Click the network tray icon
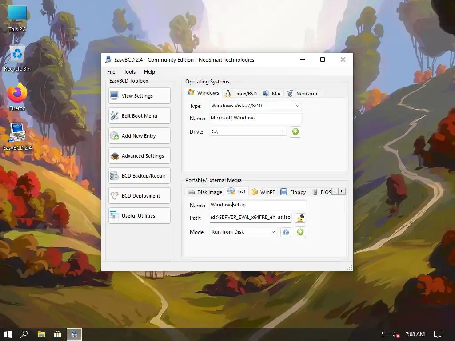The height and width of the screenshot is (341, 455). click(x=385, y=334)
